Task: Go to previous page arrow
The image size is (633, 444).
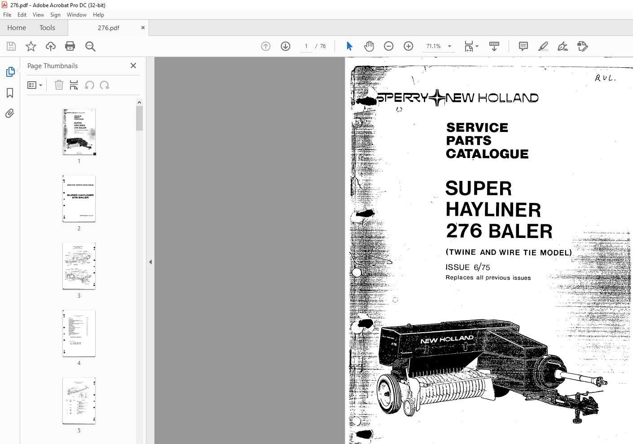Action: [266, 46]
